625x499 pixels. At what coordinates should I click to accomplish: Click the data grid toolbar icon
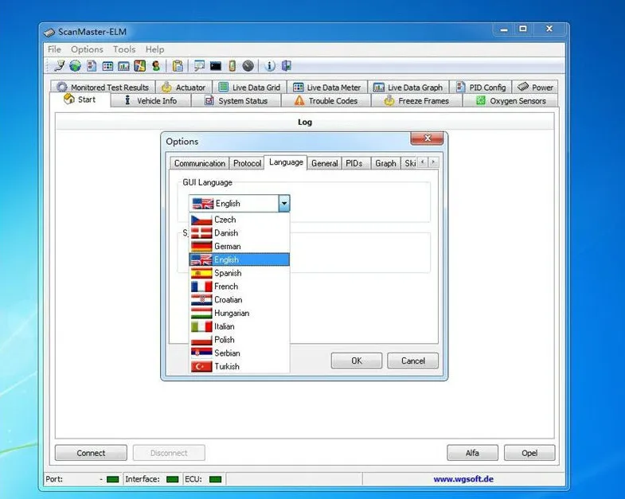pyautogui.click(x=107, y=66)
